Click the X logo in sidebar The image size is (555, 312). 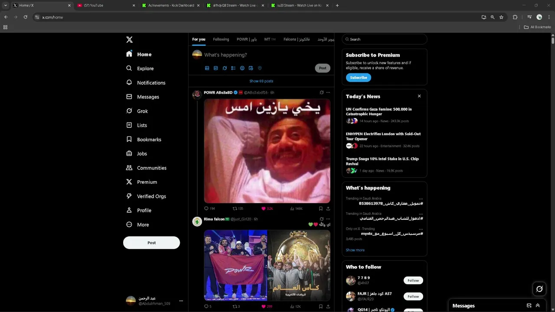pos(129,39)
